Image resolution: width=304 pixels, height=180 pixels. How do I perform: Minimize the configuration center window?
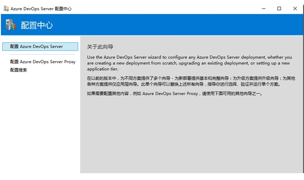pyautogui.click(x=263, y=9)
